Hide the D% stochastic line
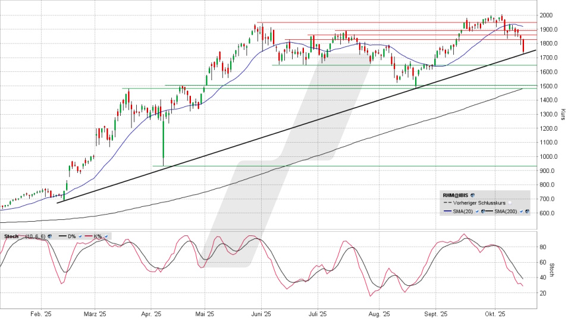 click(80, 236)
